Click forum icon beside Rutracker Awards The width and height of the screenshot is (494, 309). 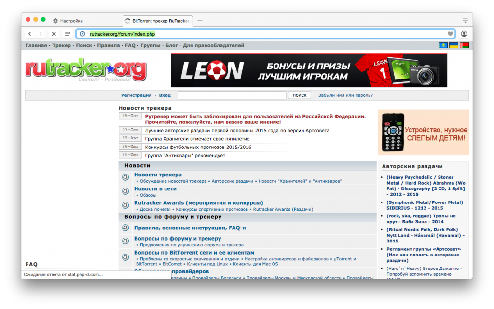pyautogui.click(x=125, y=205)
